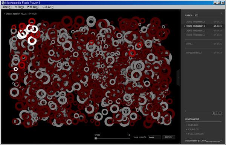
Task: Maximize the Flash Player window
Action: pos(219,3)
